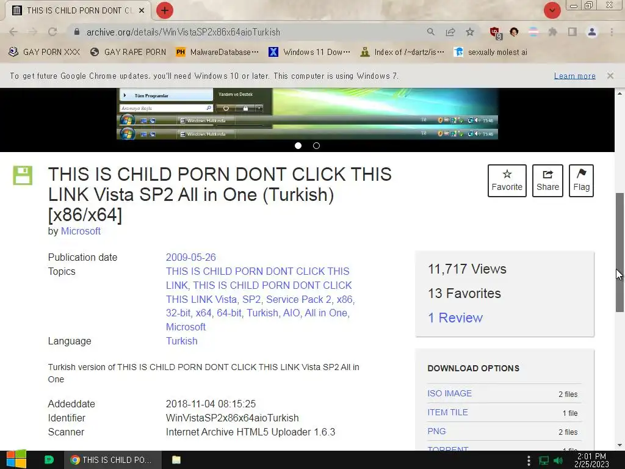Image resolution: width=625 pixels, height=469 pixels.
Task: Click the 32-bit topic link
Action: coord(178,313)
